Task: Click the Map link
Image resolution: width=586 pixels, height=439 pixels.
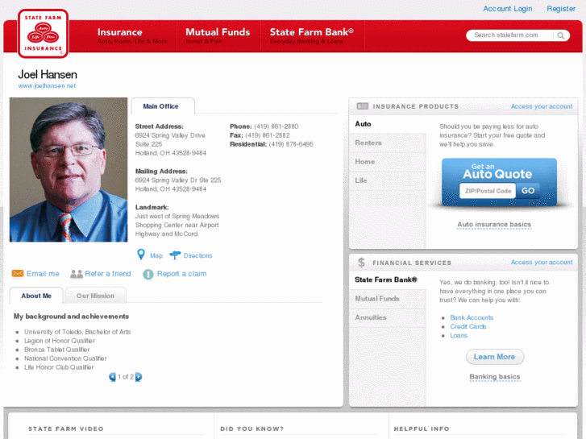Action: coord(156,255)
